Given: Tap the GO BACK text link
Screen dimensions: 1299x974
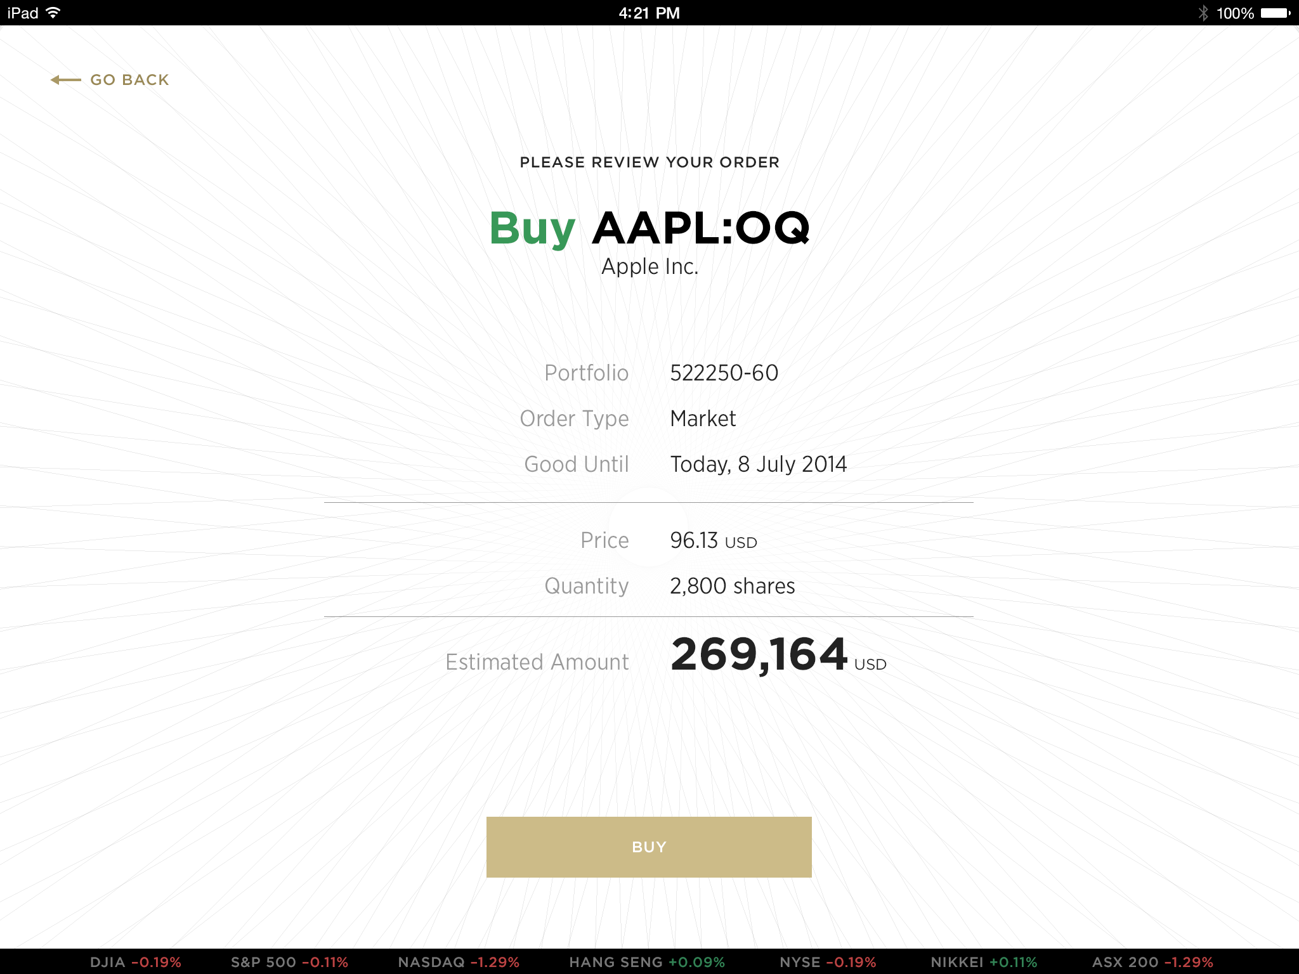Looking at the screenshot, I should pyautogui.click(x=130, y=80).
